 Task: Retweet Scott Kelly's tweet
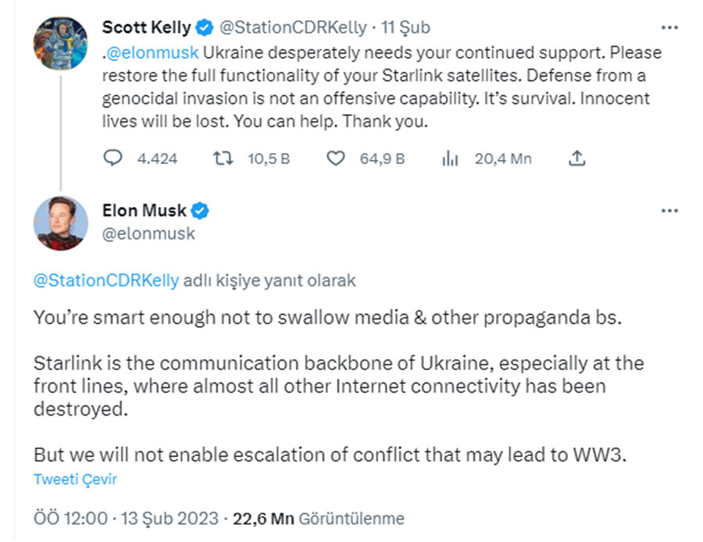click(x=223, y=159)
